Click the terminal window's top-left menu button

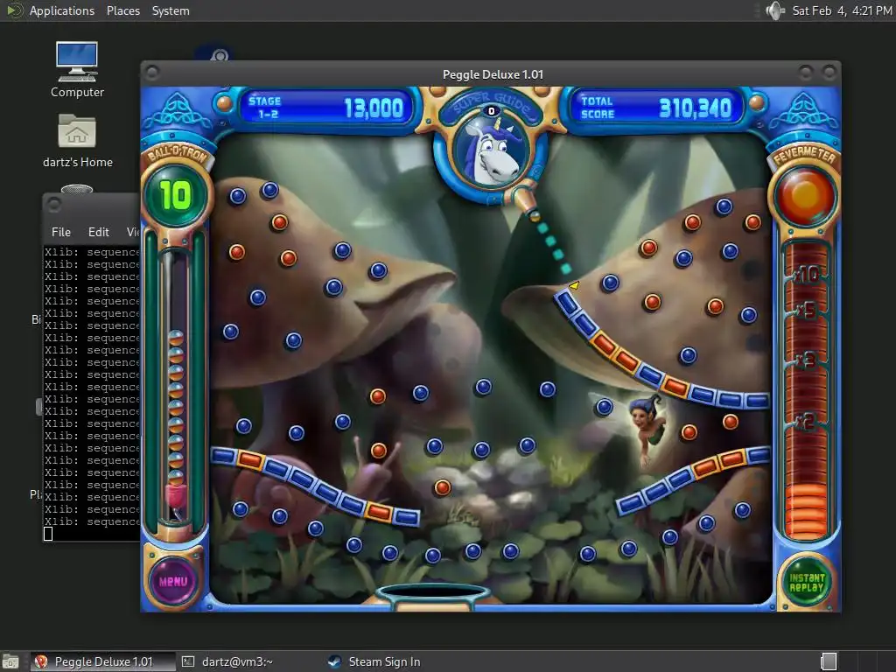point(53,204)
